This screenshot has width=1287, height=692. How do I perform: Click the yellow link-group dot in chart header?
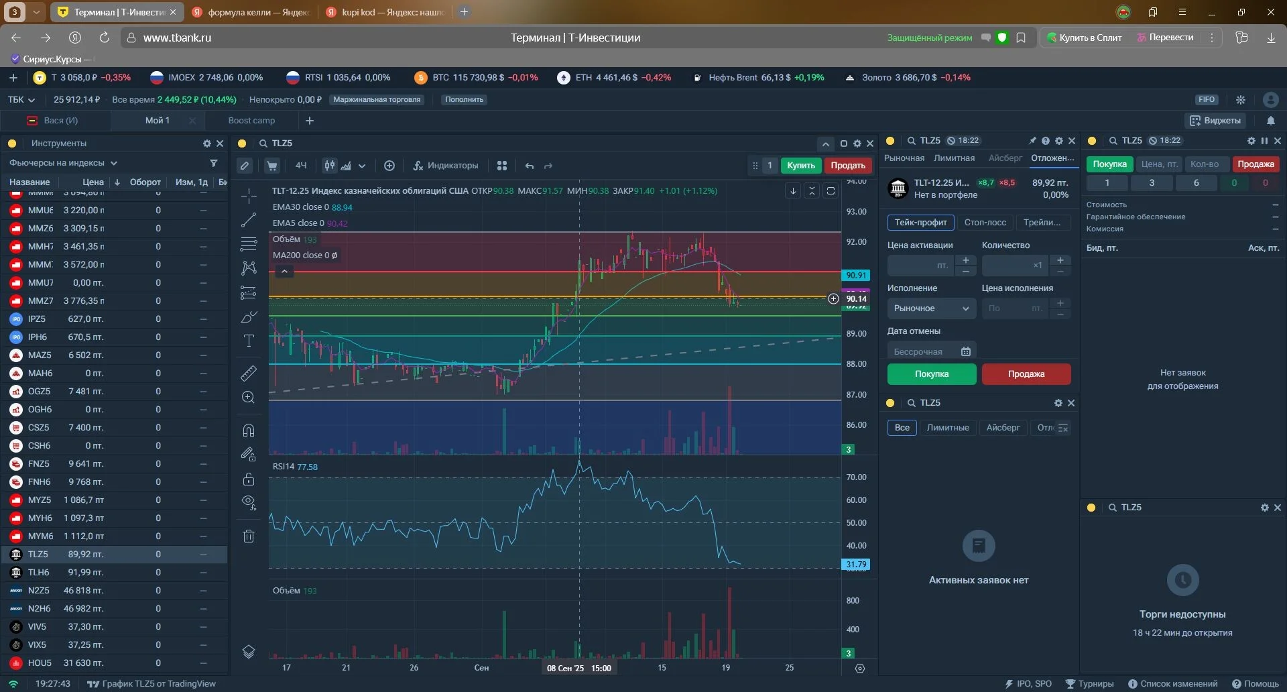pos(242,143)
